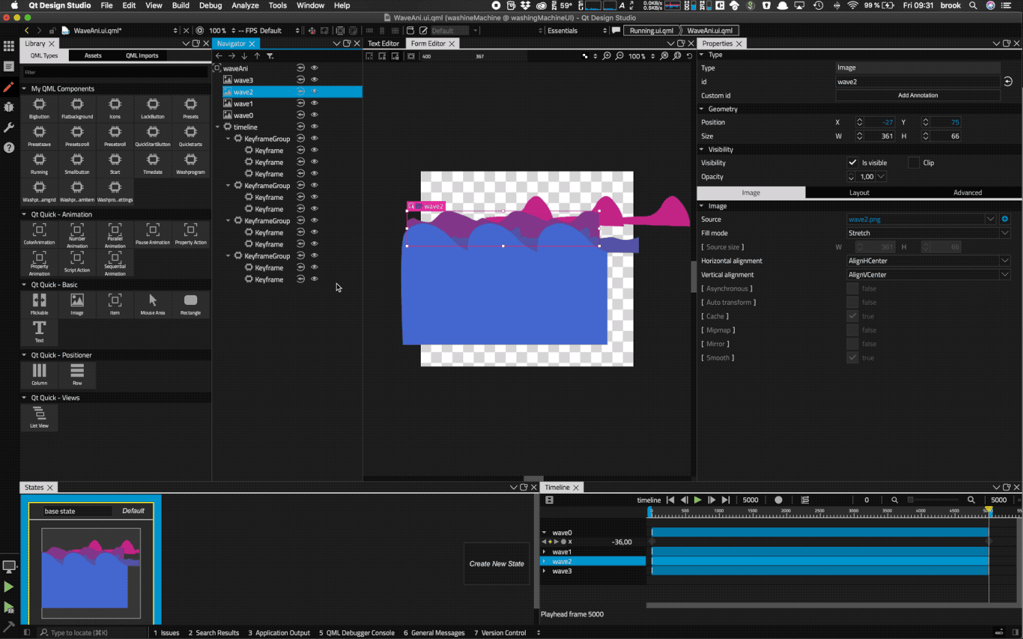Select the Column positioner icon
The height and width of the screenshot is (639, 1023).
coord(40,371)
